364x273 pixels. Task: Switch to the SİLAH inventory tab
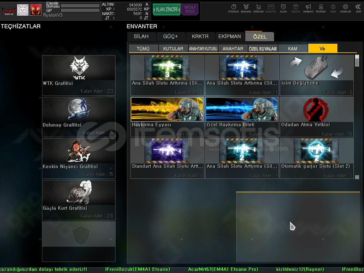(x=141, y=37)
